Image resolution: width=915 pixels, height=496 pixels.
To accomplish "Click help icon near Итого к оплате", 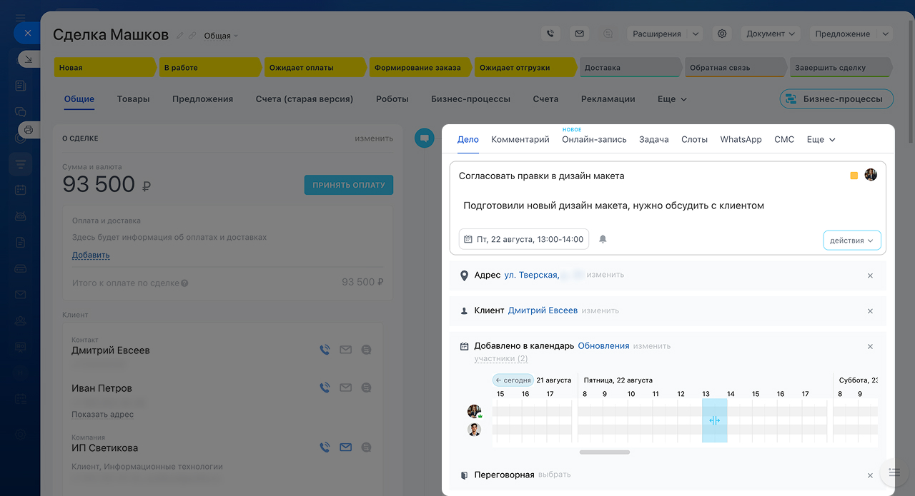I will [184, 283].
